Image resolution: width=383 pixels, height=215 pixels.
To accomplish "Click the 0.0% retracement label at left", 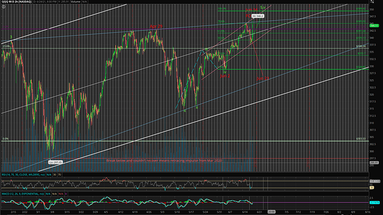I will click(x=6, y=139).
